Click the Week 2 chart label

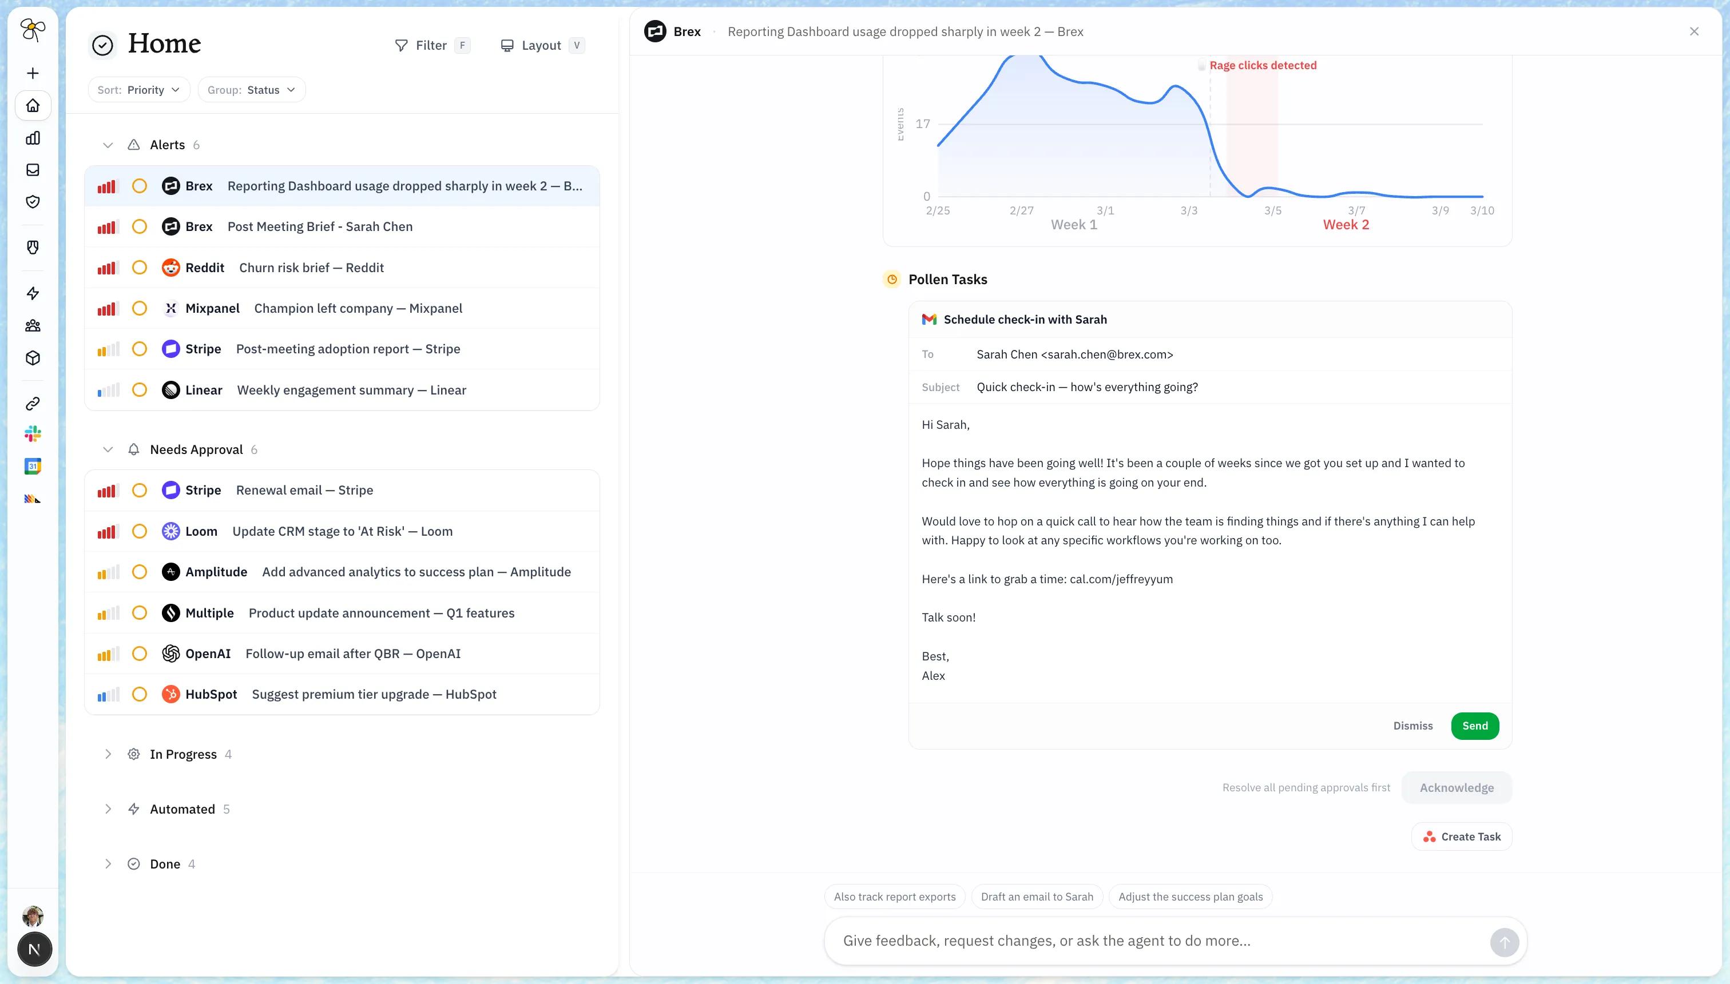[x=1346, y=225]
